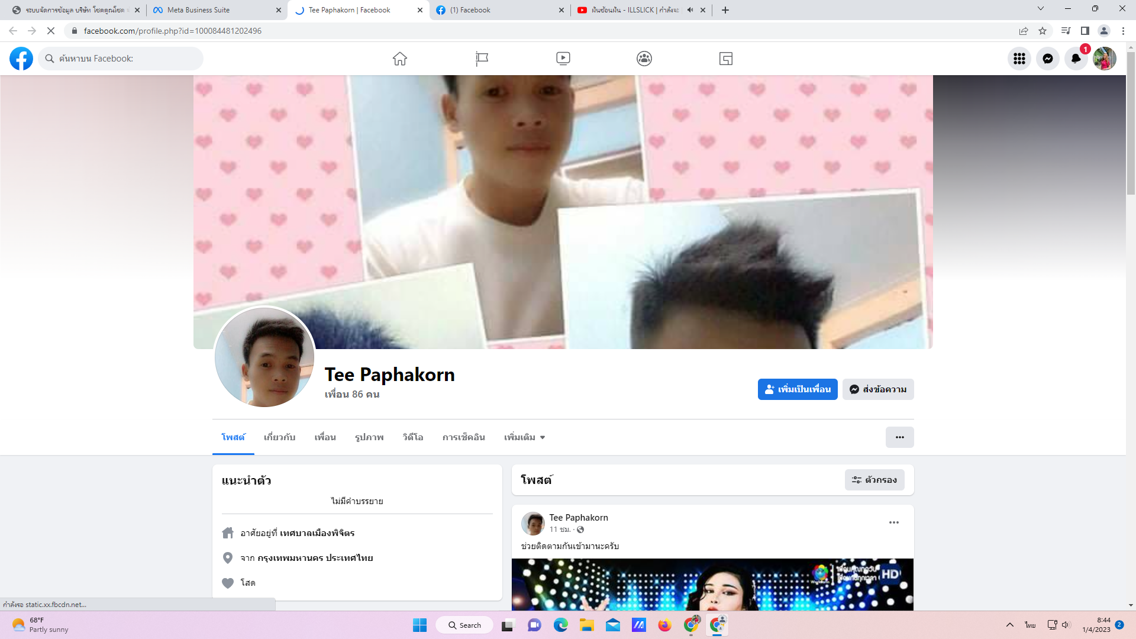The image size is (1136, 639).
Task: Open the Facebook menu grid icon
Action: click(1019, 59)
